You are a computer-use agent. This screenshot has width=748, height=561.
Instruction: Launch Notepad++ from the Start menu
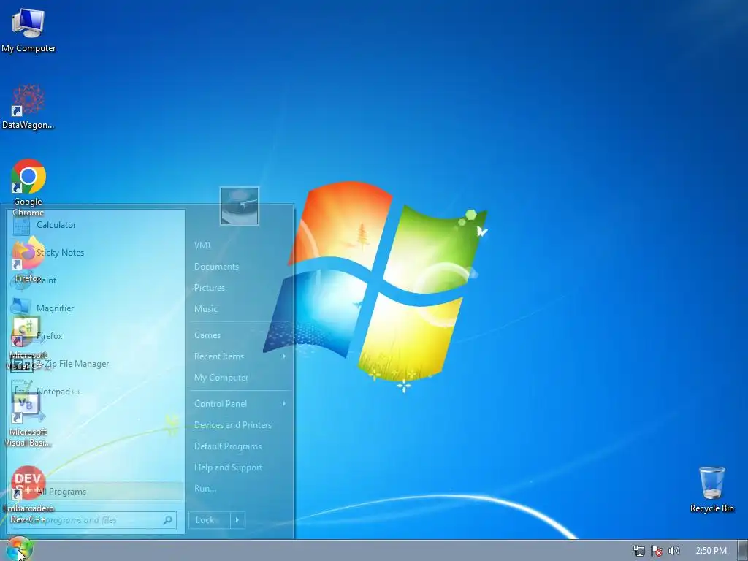(96, 392)
